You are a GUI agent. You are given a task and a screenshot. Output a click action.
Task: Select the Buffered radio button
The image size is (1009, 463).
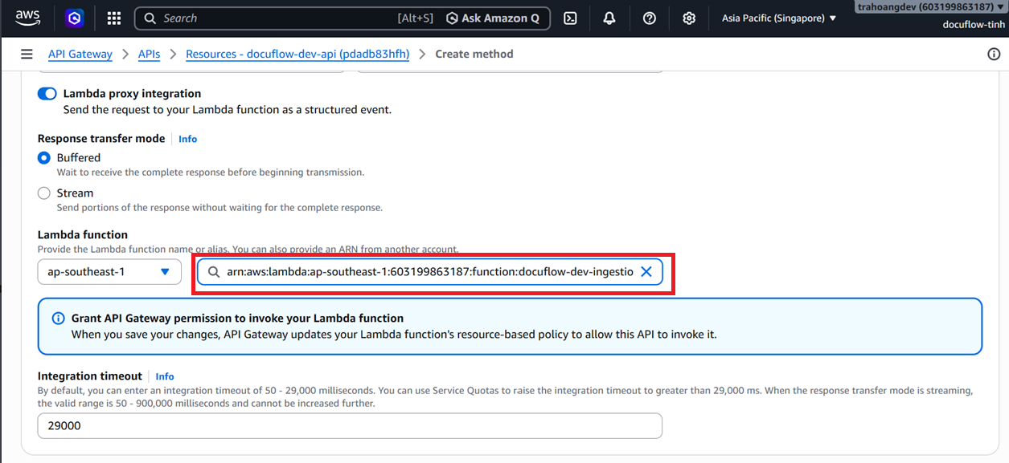(x=44, y=158)
